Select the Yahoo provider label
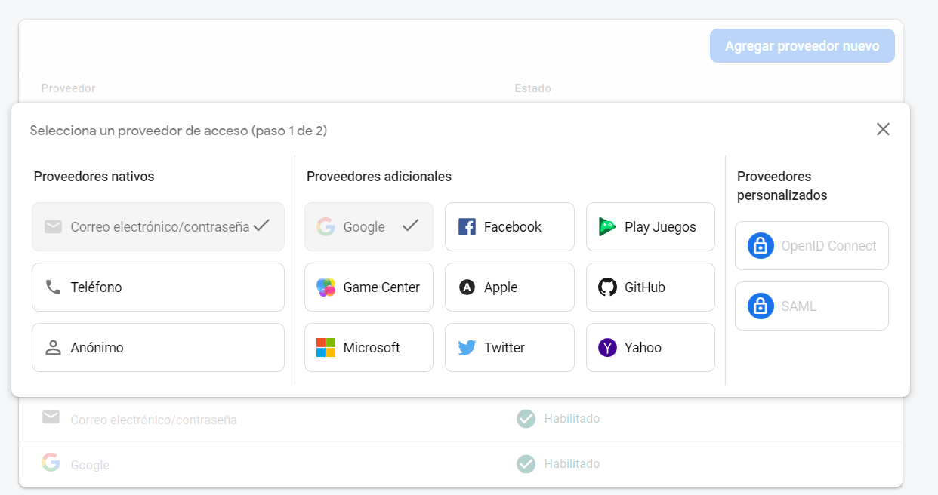This screenshot has width=938, height=495. 643,348
